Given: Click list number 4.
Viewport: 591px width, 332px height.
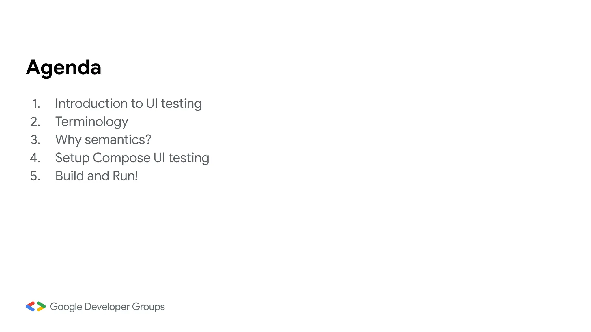Looking at the screenshot, I should tap(35, 158).
